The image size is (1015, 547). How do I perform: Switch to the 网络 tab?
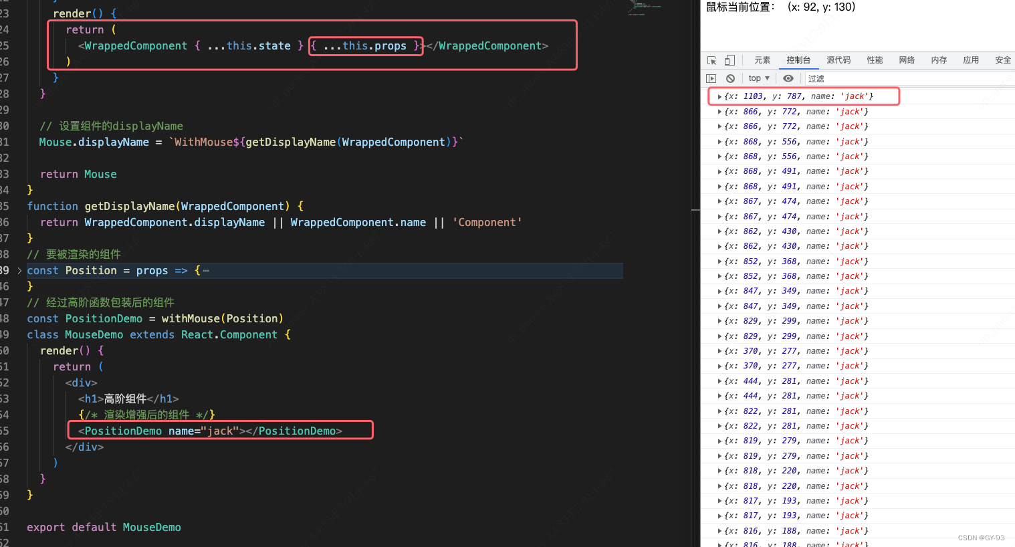[907, 60]
